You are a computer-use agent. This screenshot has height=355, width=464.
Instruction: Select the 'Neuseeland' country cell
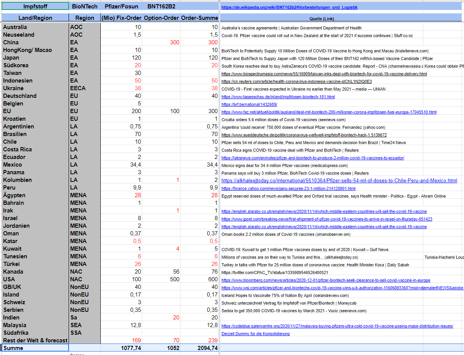[35, 35]
